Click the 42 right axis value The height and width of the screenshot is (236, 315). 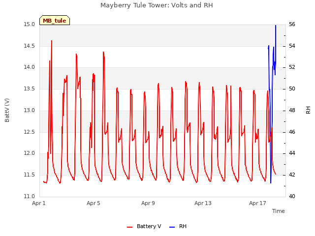click(292, 175)
